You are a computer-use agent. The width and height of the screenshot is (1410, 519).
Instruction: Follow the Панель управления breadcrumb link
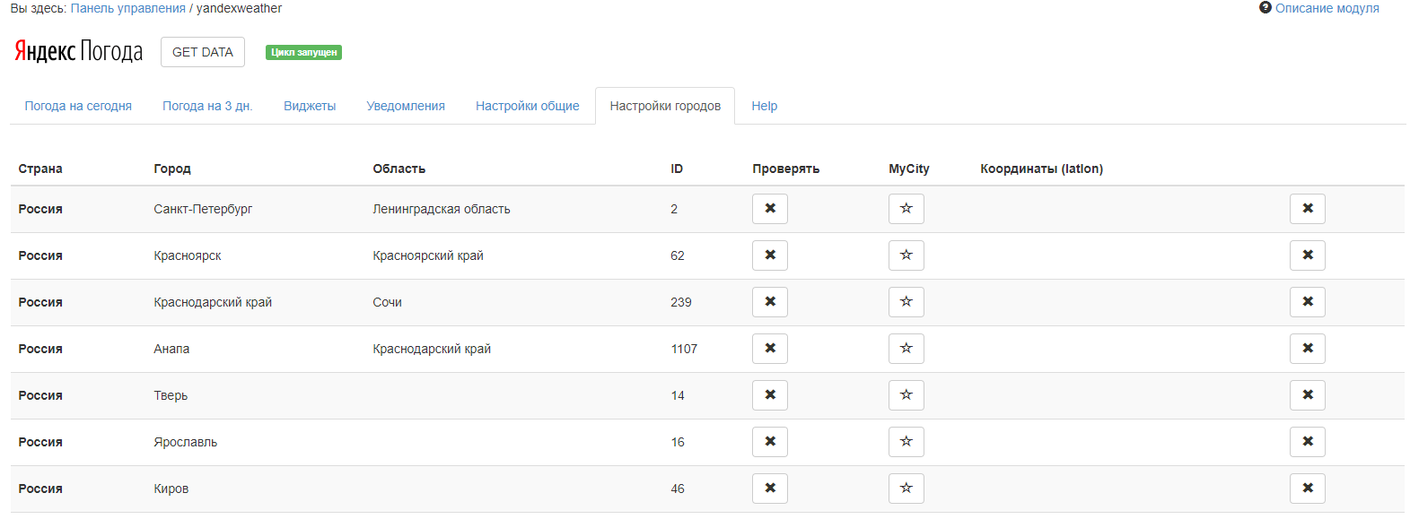click(128, 8)
